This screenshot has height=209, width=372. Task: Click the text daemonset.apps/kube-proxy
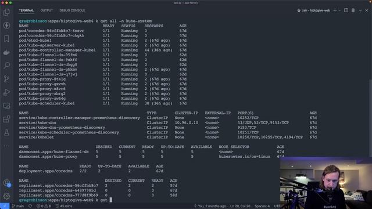tap(48, 156)
